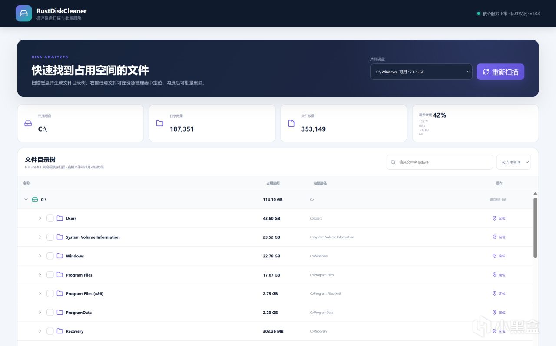Check the Recovery folder checkbox
The width and height of the screenshot is (556, 346).
[x=50, y=331]
